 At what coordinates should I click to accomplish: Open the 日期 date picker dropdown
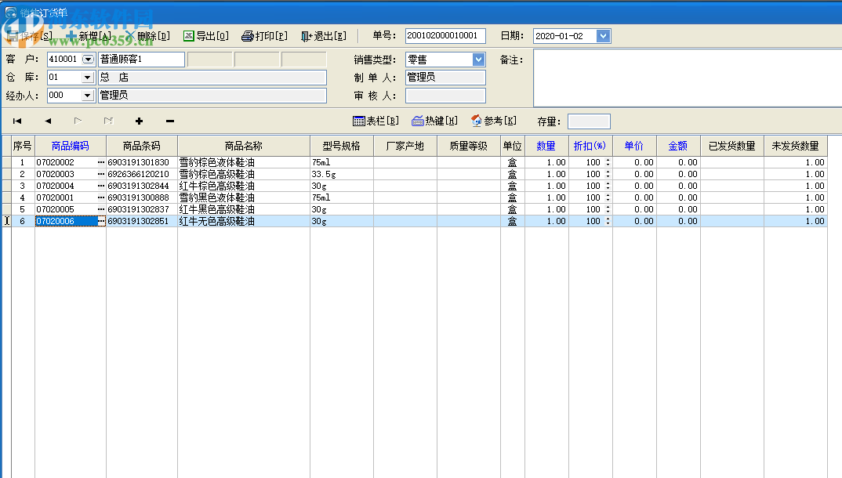[601, 35]
